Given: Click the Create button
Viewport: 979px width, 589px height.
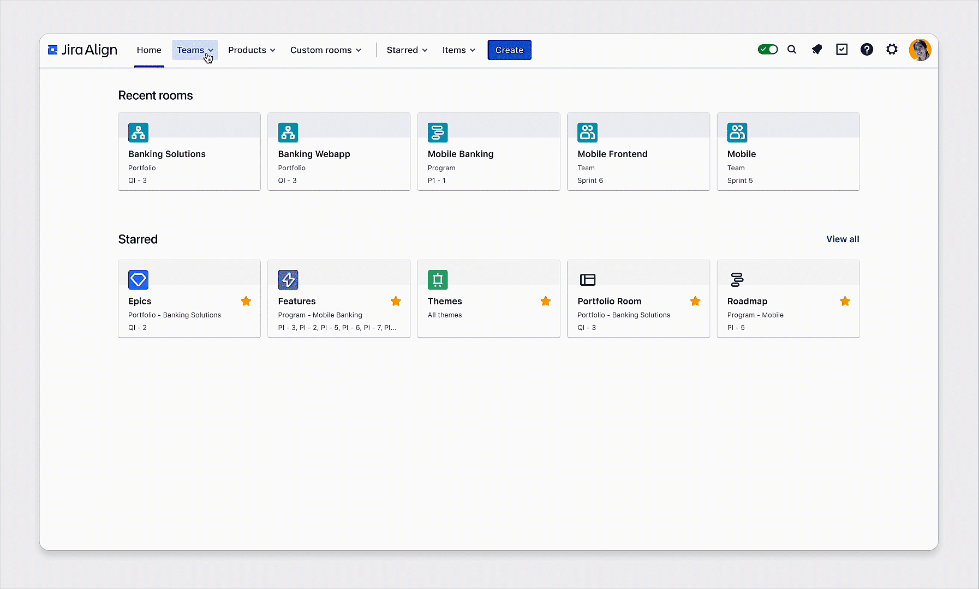Looking at the screenshot, I should coord(509,50).
